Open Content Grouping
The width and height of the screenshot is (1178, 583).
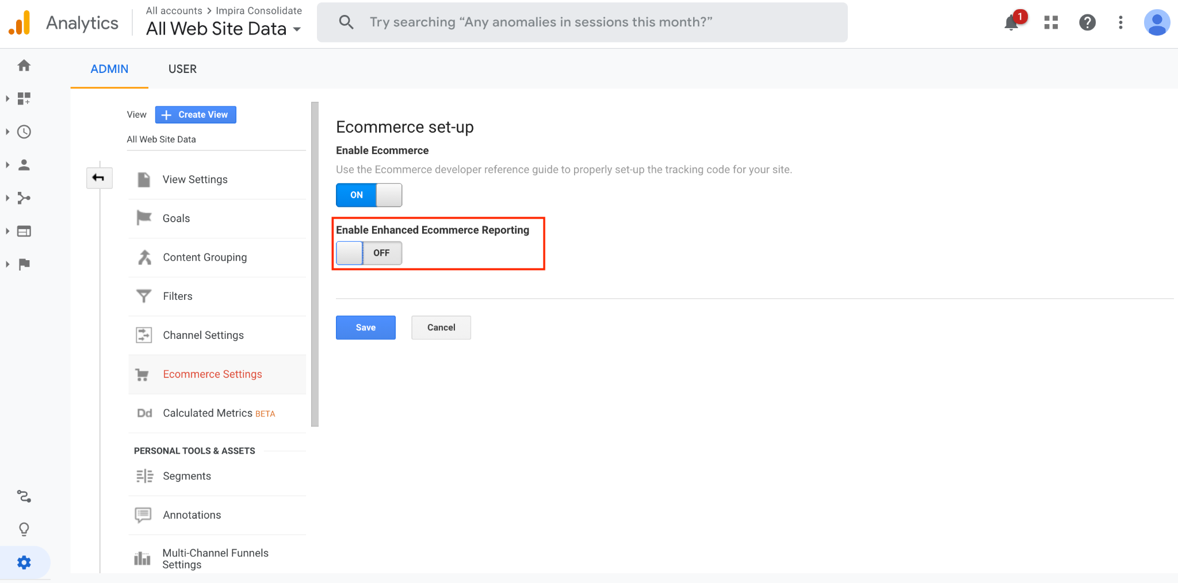pos(217,257)
